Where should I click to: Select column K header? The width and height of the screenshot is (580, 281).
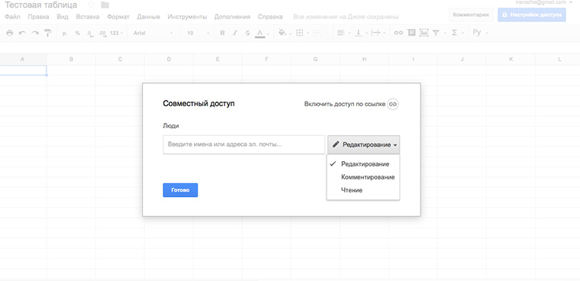[511, 60]
